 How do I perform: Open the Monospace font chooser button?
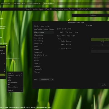point(47,80)
